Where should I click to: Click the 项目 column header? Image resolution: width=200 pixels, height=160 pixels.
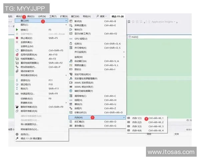149,134
